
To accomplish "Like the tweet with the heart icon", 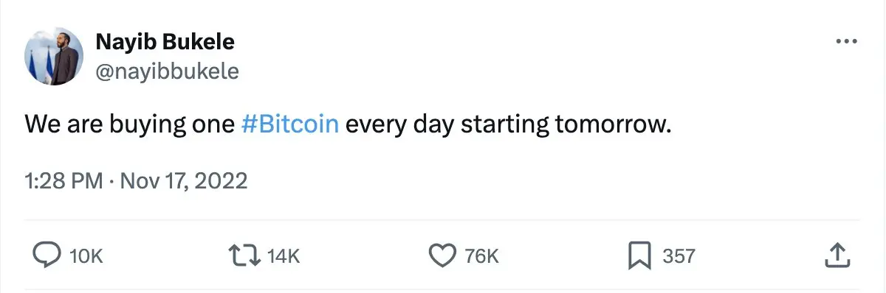I will coord(443,255).
